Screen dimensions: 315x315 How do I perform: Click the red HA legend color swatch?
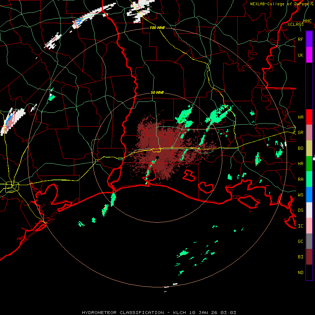point(309,117)
